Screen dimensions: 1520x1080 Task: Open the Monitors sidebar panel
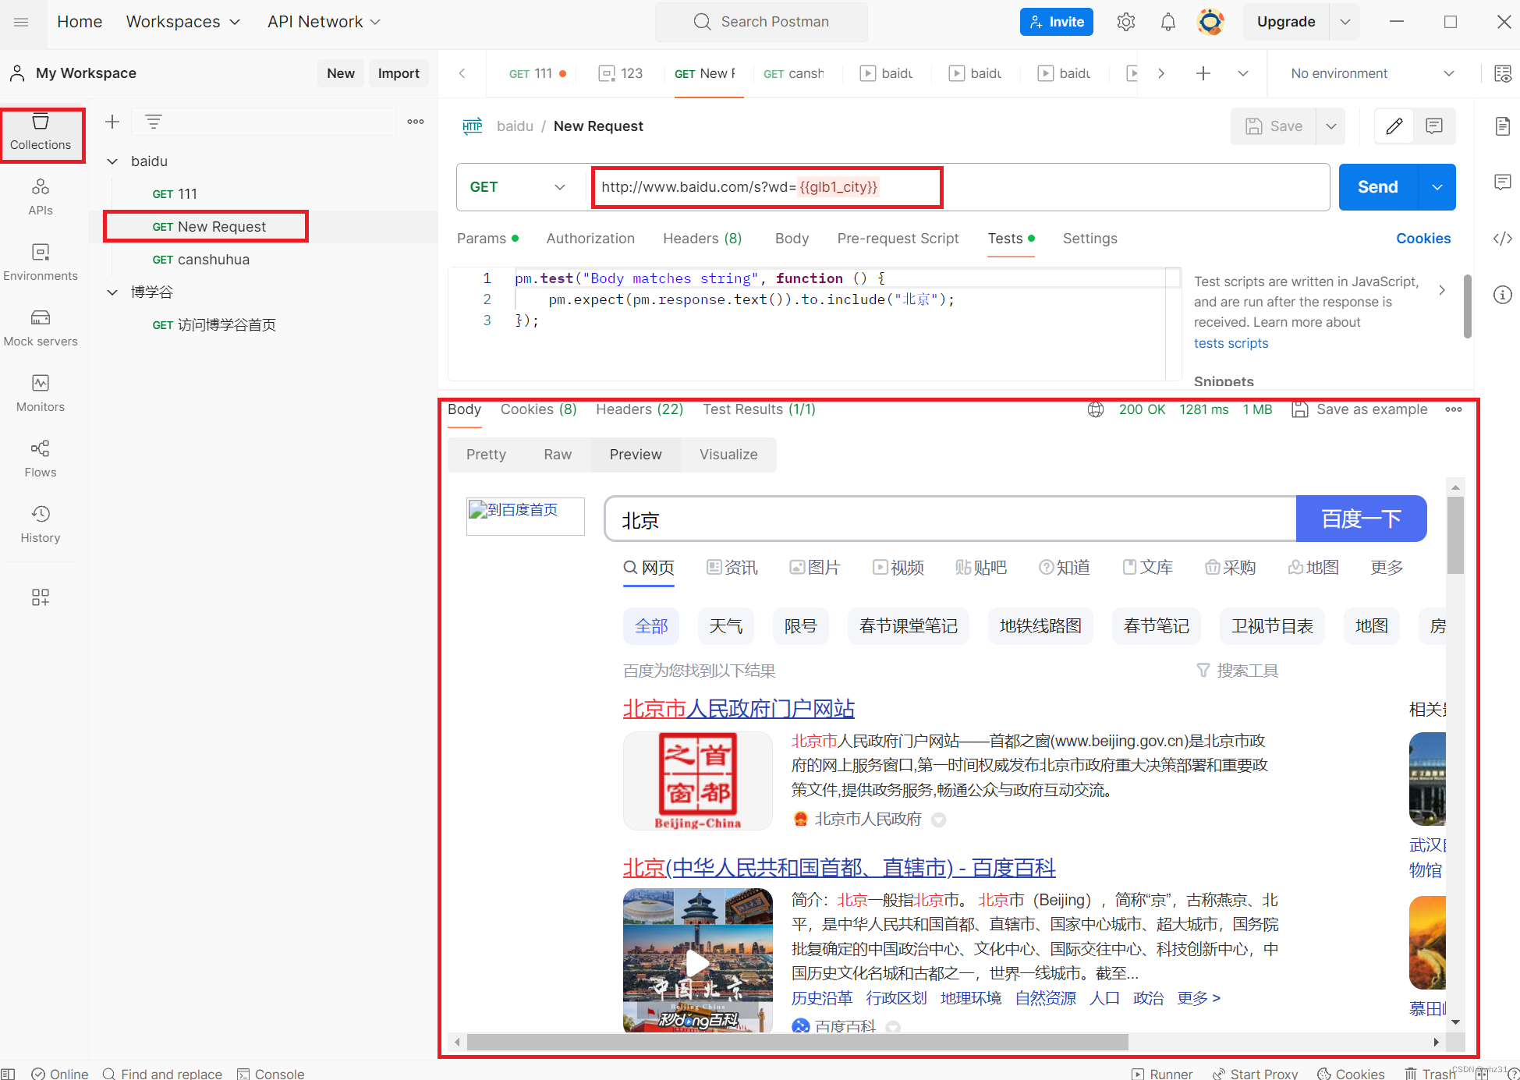(x=41, y=392)
